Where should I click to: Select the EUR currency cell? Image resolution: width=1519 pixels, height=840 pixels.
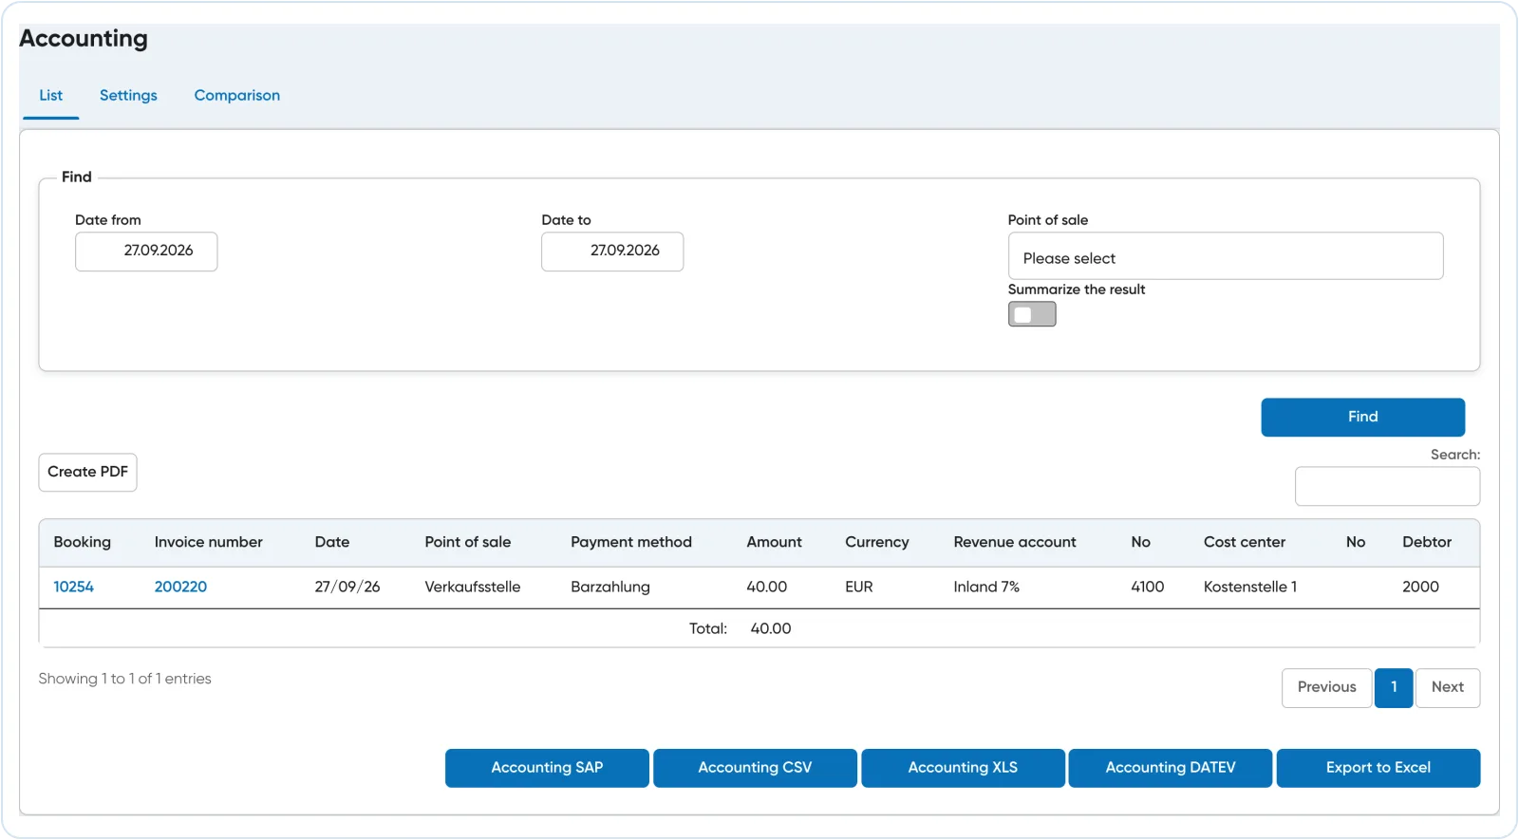[859, 588]
